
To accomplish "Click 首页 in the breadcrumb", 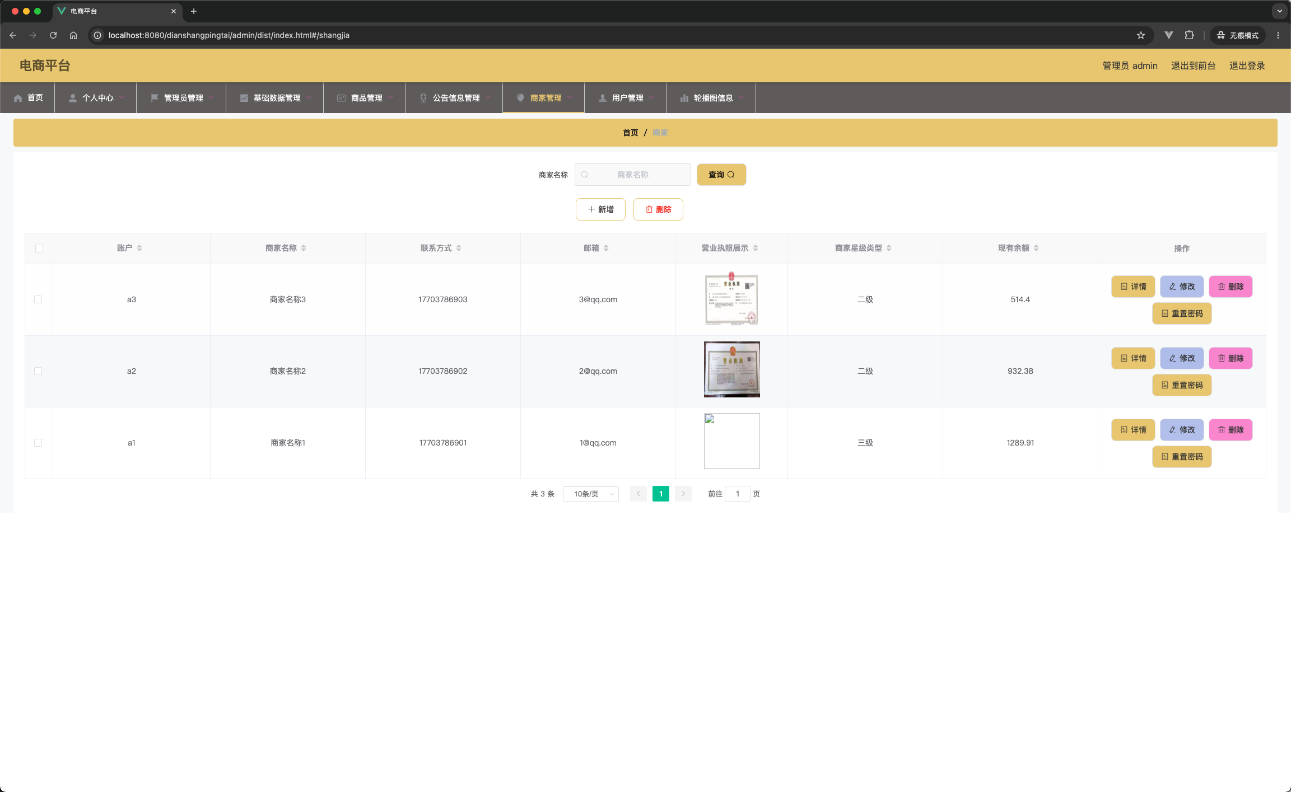I will [x=631, y=133].
